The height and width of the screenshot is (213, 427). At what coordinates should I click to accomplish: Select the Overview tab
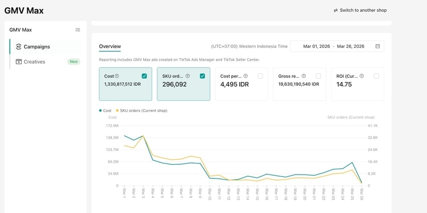(110, 46)
